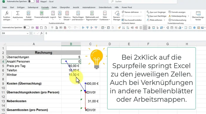Select column B header
Viewport: 206px width, 114px height.
pyautogui.click(x=71, y=44)
